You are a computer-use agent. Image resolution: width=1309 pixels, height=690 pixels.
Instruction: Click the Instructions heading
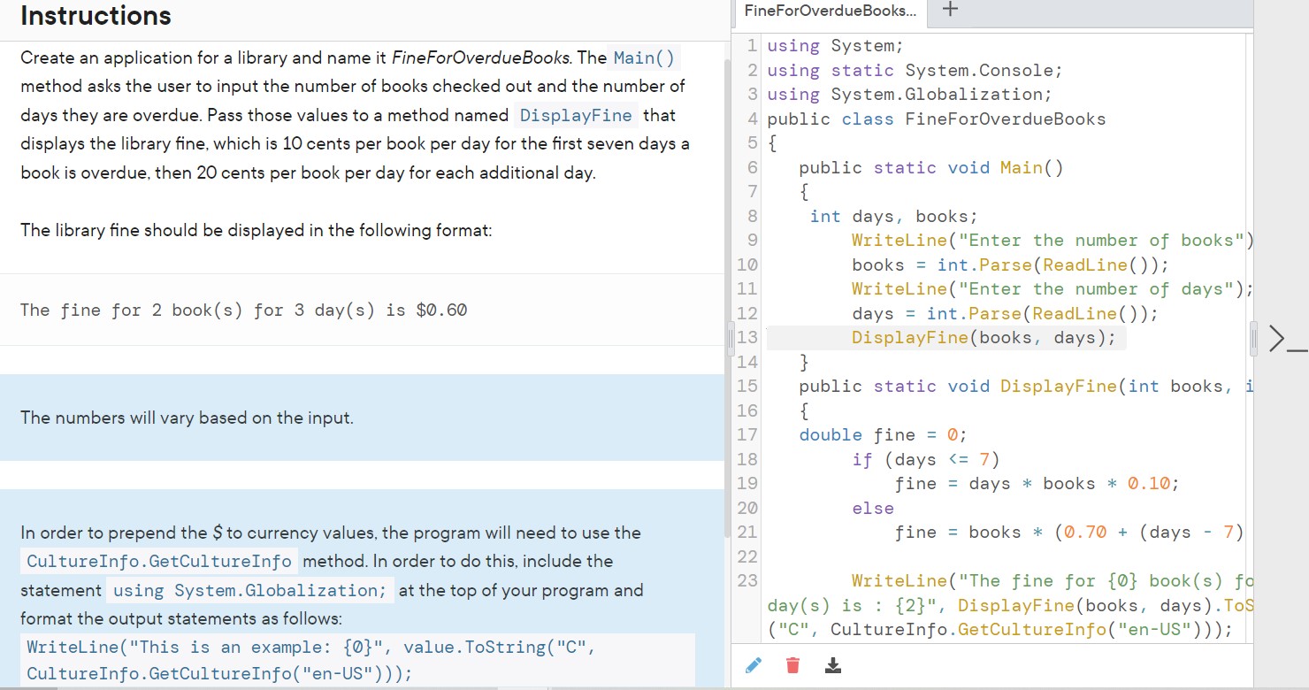click(x=95, y=15)
